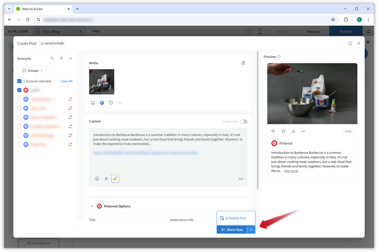
Task: Collapse the Pinterest Options section
Action: [x=92, y=206]
